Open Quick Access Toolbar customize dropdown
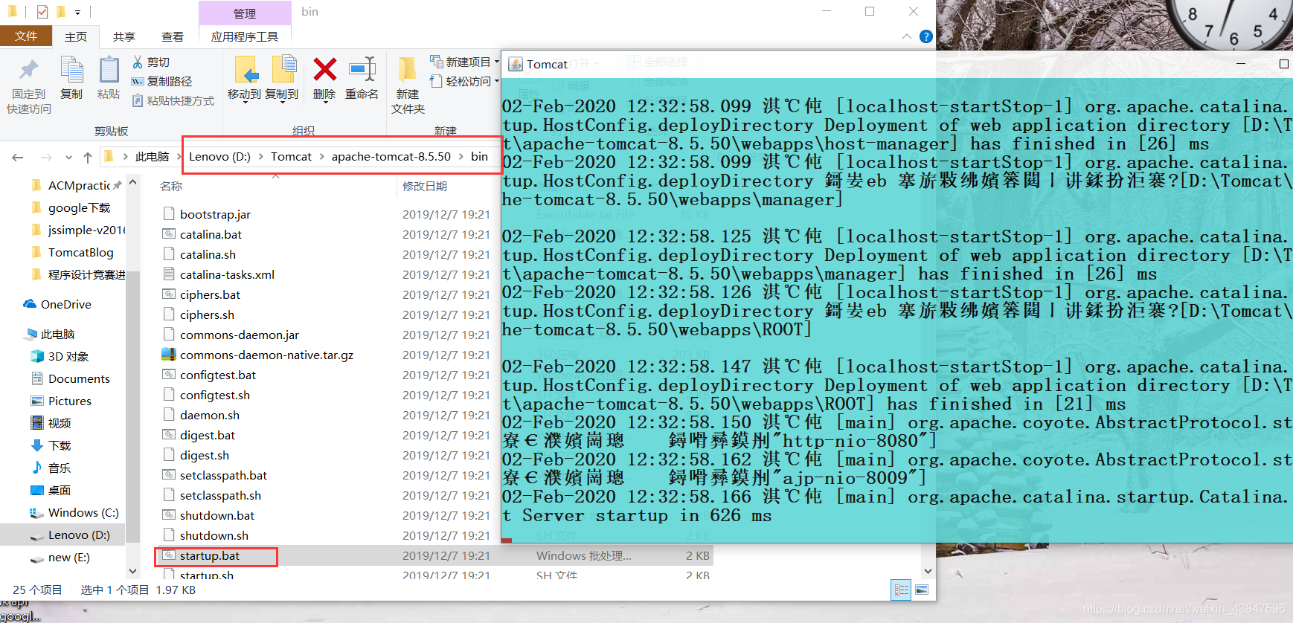 pos(77,12)
